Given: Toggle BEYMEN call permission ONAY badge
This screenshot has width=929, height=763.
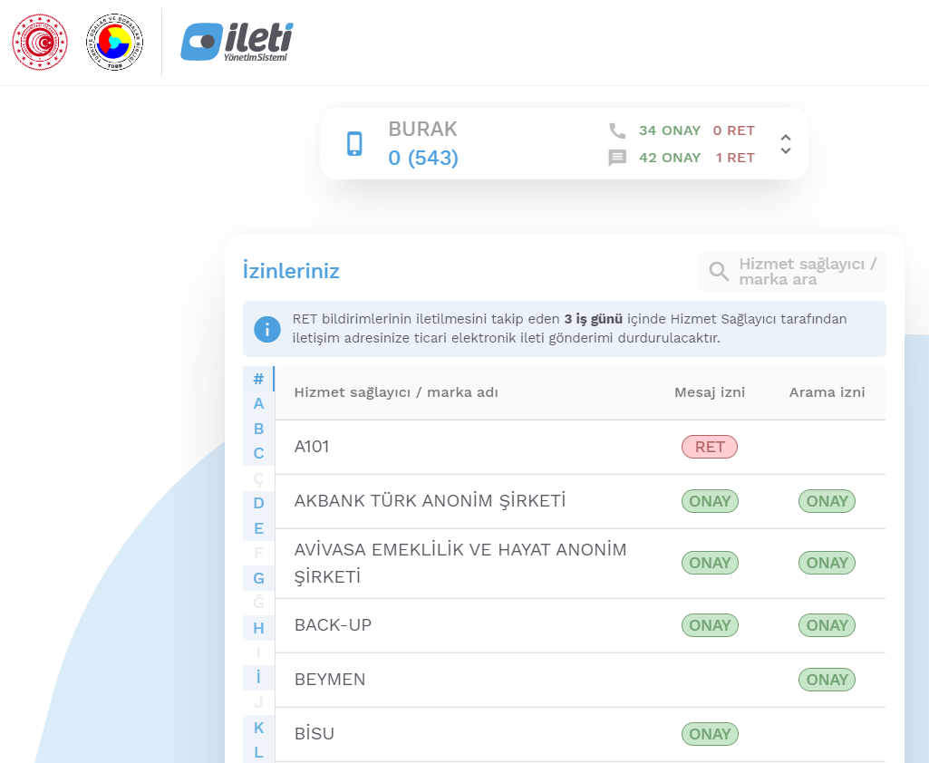Looking at the screenshot, I should [x=827, y=680].
